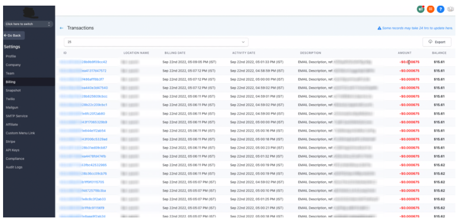Open the 'Click here to switch' selector
The image size is (460, 221).
point(28,24)
